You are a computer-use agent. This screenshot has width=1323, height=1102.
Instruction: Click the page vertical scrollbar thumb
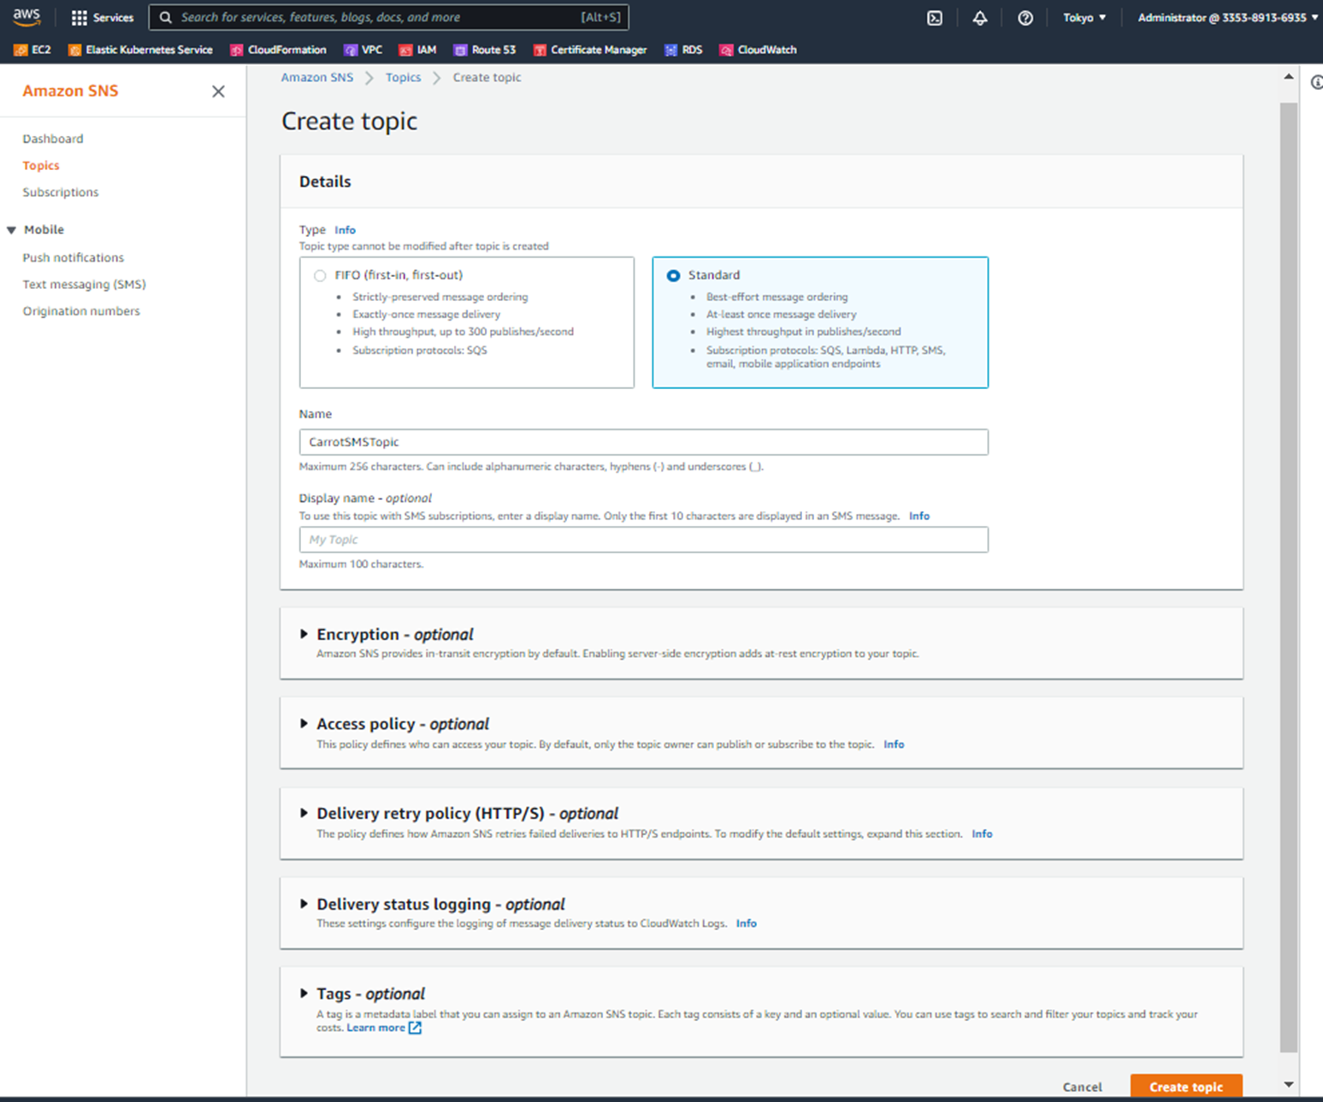coord(1289,578)
